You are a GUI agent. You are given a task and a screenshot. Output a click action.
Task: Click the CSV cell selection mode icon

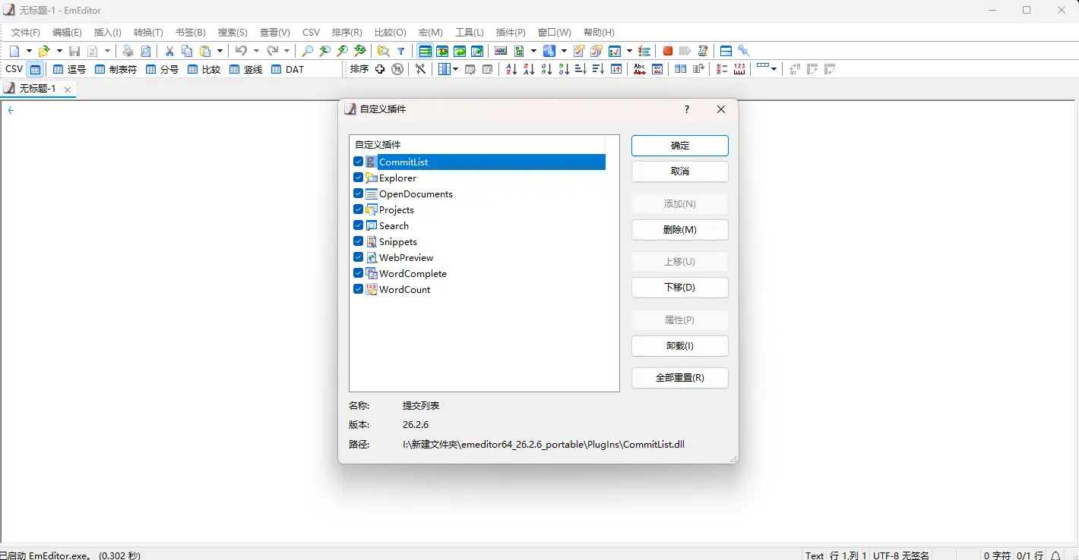click(35, 69)
